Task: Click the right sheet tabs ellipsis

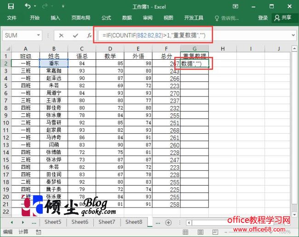Action: click(x=158, y=223)
